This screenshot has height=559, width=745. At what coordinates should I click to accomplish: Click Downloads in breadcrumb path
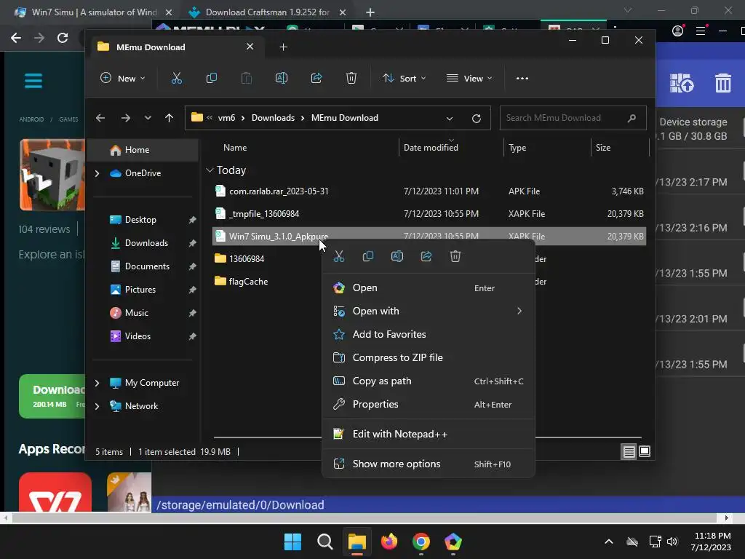click(274, 118)
